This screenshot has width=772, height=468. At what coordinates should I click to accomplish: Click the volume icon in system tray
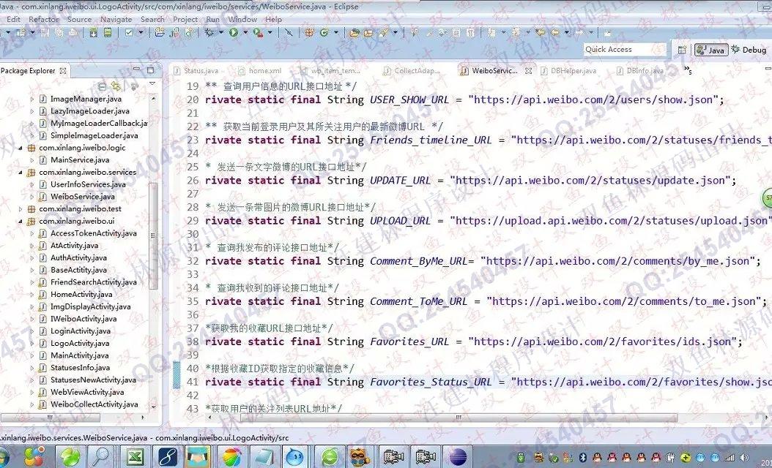point(744,458)
